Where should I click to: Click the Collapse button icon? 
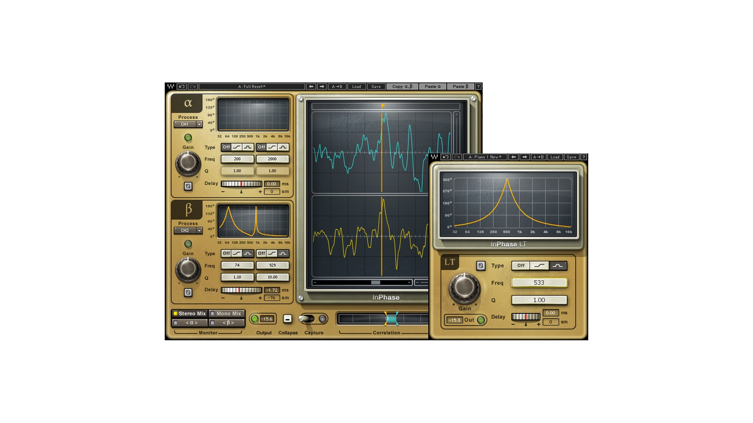288,319
